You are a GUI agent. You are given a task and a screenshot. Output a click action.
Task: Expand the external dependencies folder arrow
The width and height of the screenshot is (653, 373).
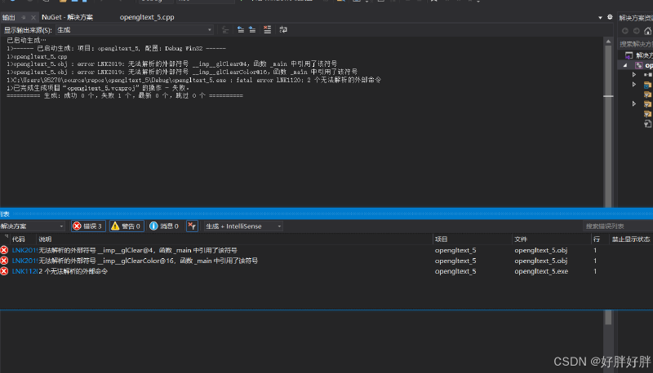(634, 85)
